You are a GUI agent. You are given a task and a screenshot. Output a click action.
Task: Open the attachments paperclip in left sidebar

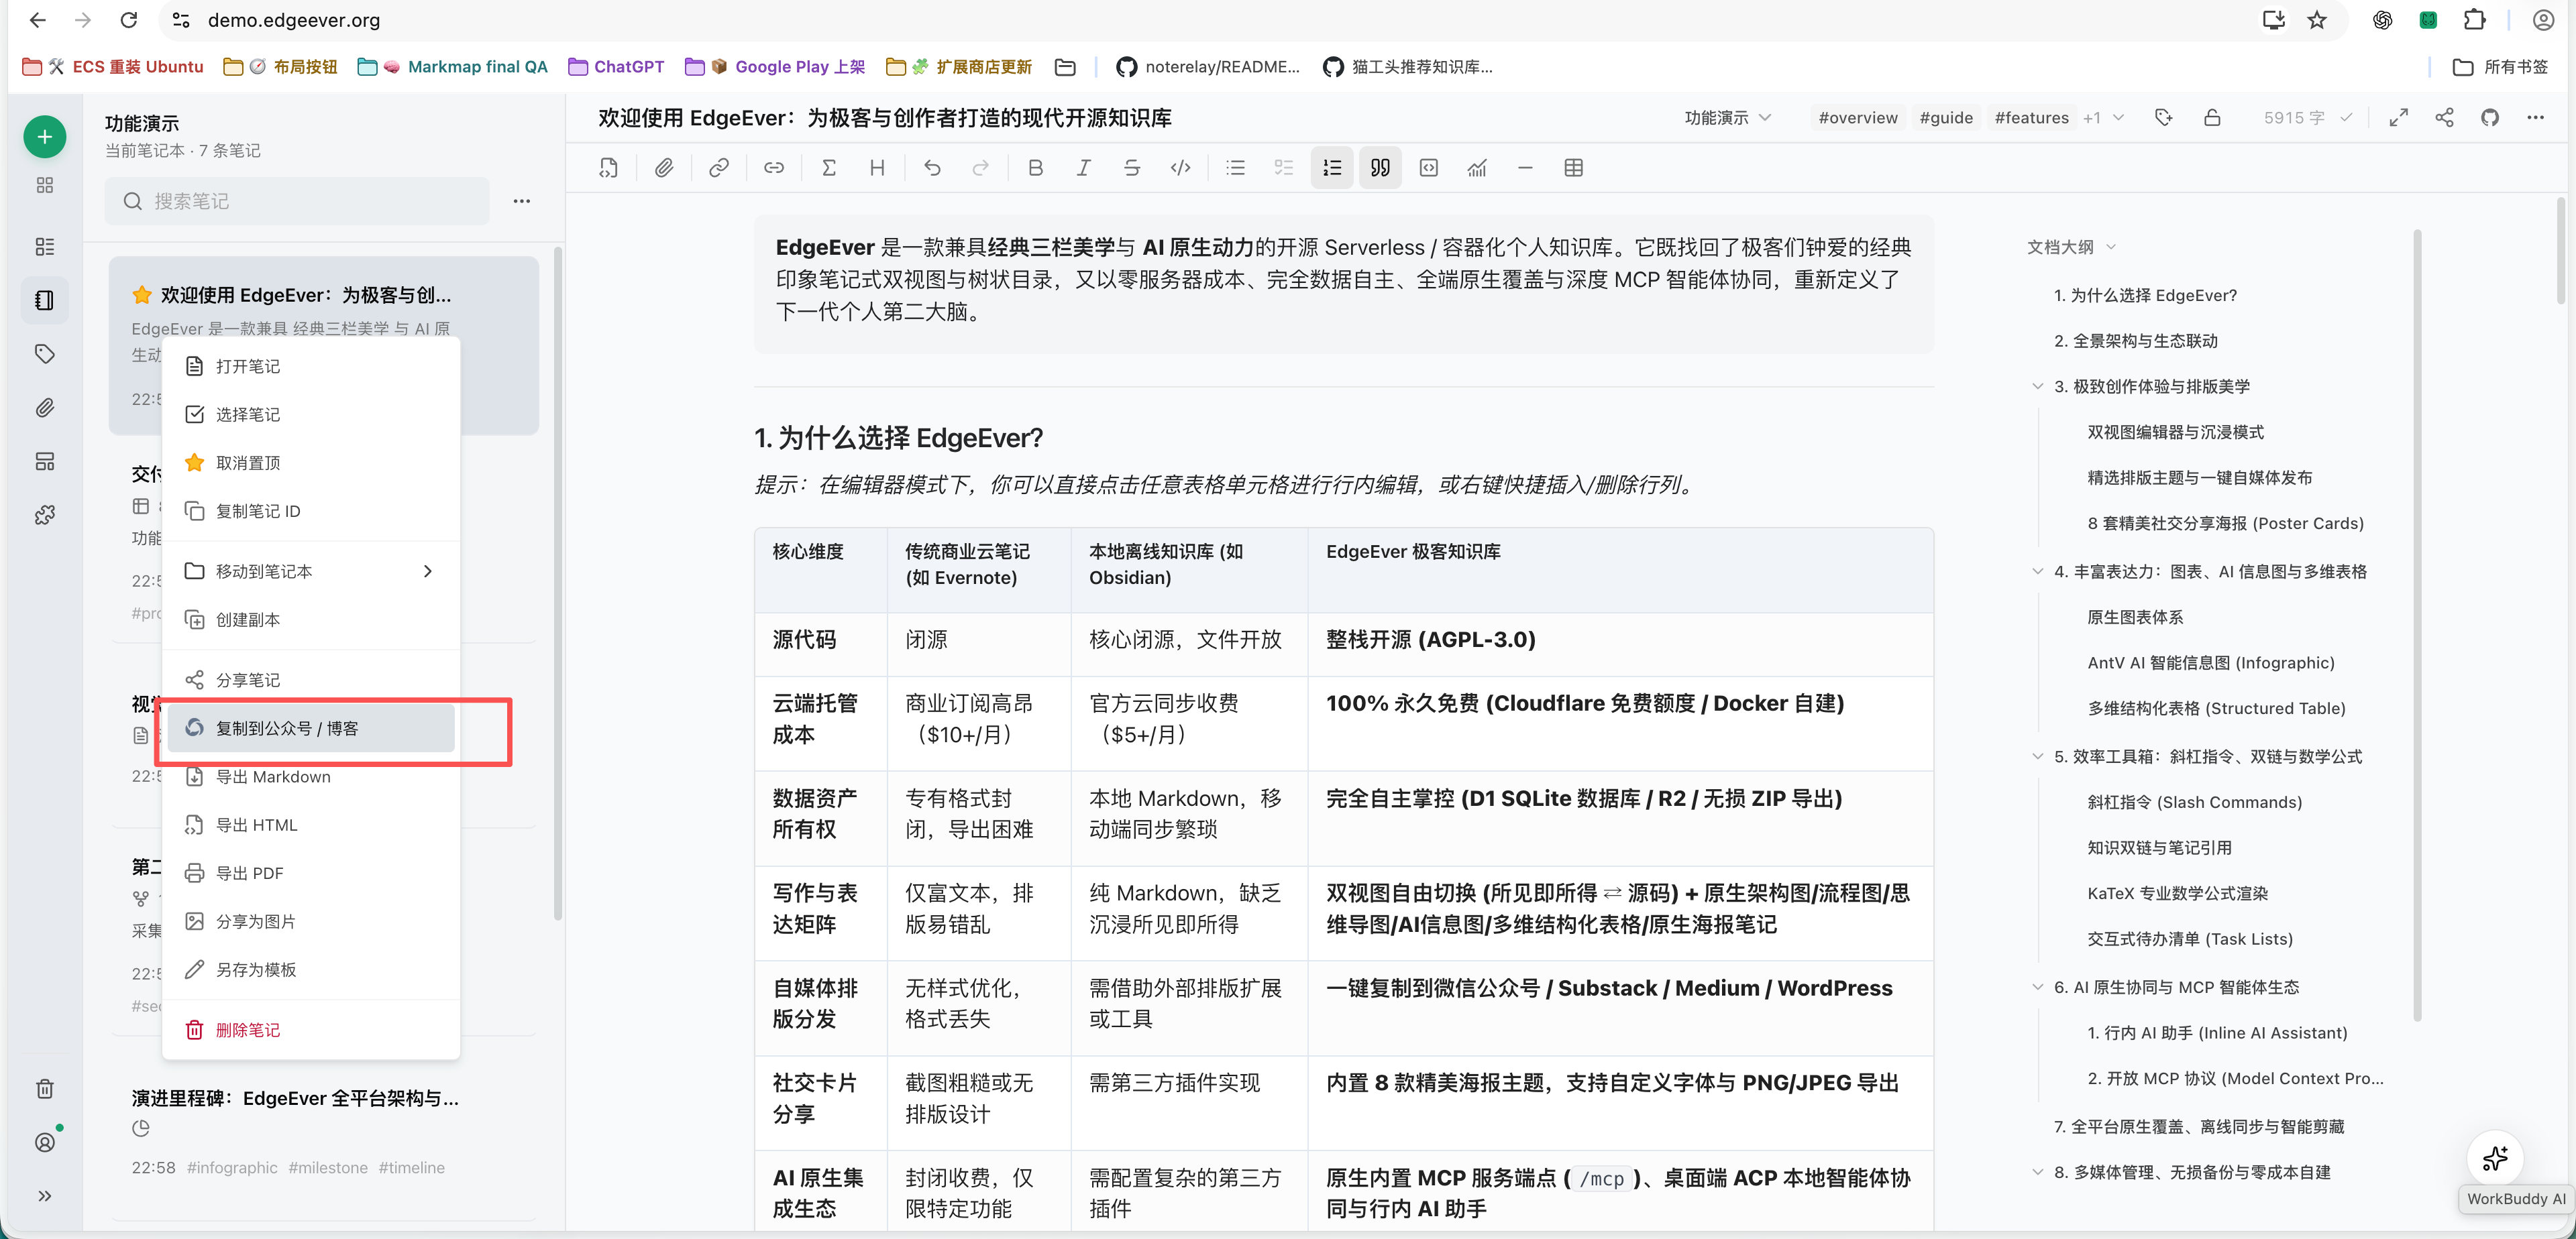click(45, 408)
